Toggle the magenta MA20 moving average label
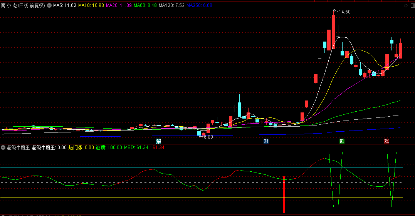 (x=119, y=6)
